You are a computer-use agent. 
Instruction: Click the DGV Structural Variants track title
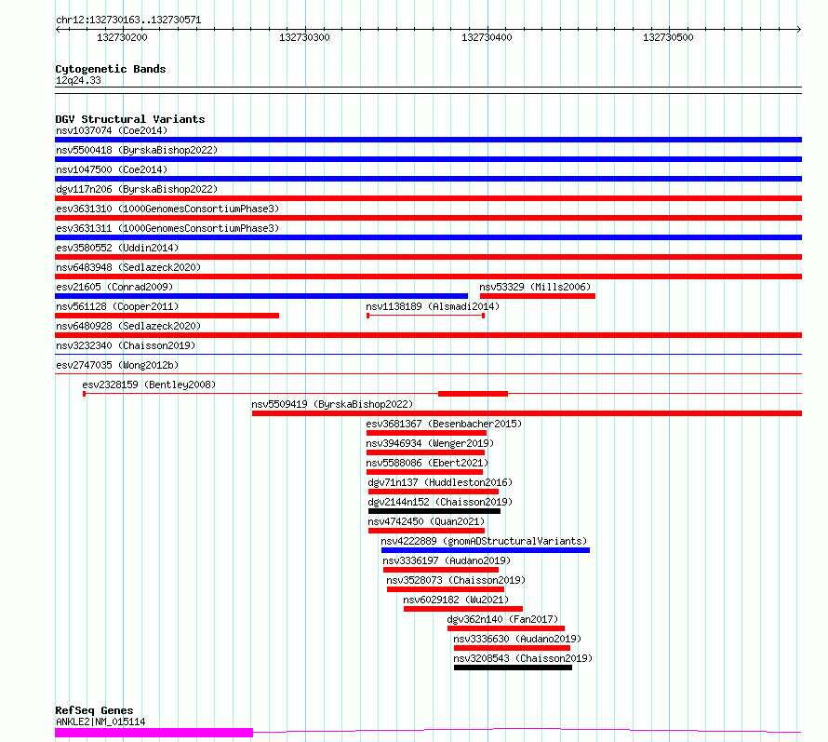pos(130,119)
